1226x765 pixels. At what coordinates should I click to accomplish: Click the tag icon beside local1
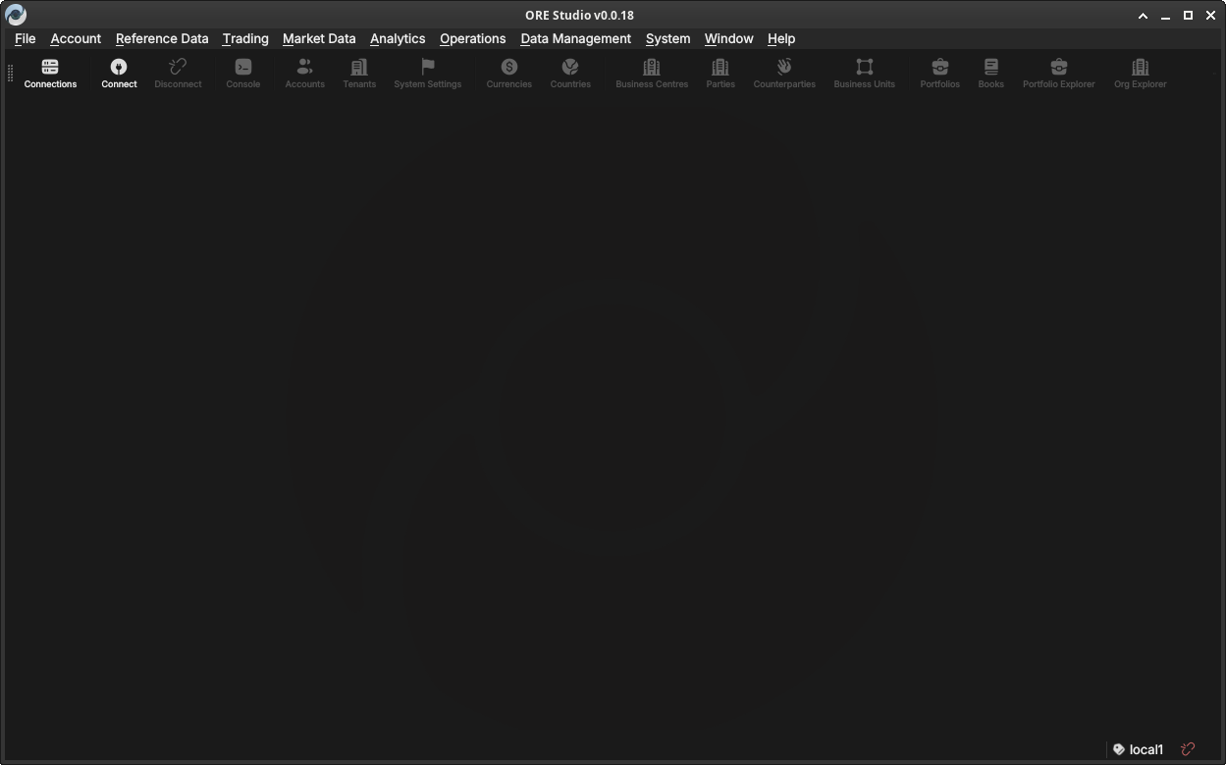click(x=1119, y=749)
